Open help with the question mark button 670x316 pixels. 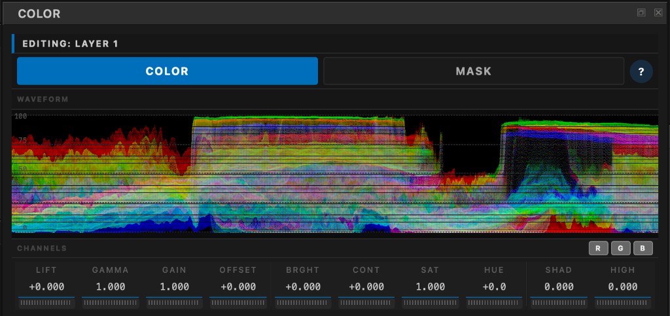[x=641, y=71]
